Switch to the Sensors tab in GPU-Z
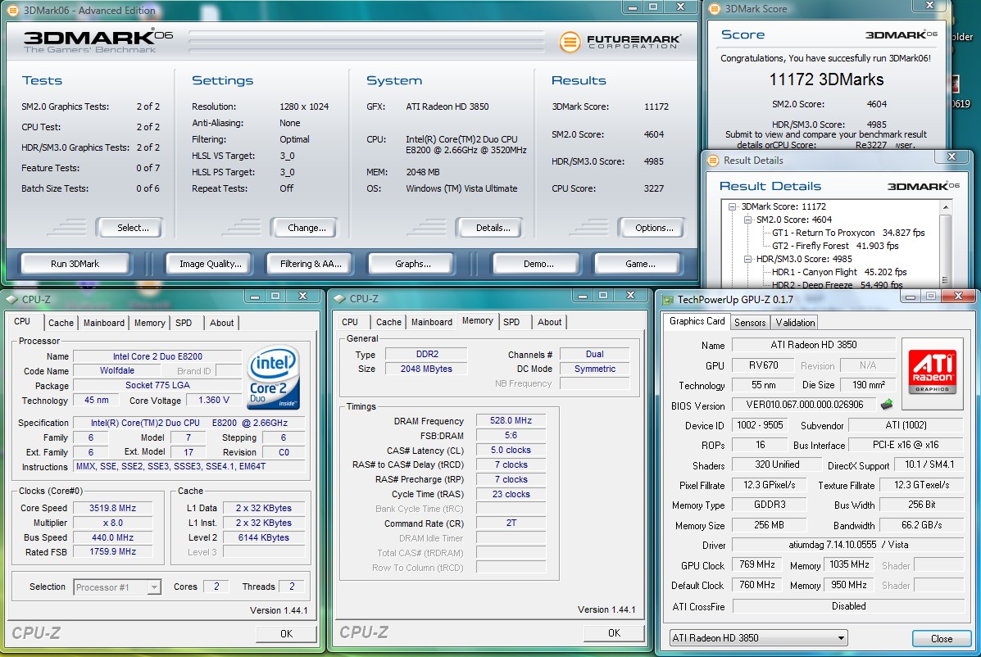This screenshot has width=981, height=657. [750, 323]
